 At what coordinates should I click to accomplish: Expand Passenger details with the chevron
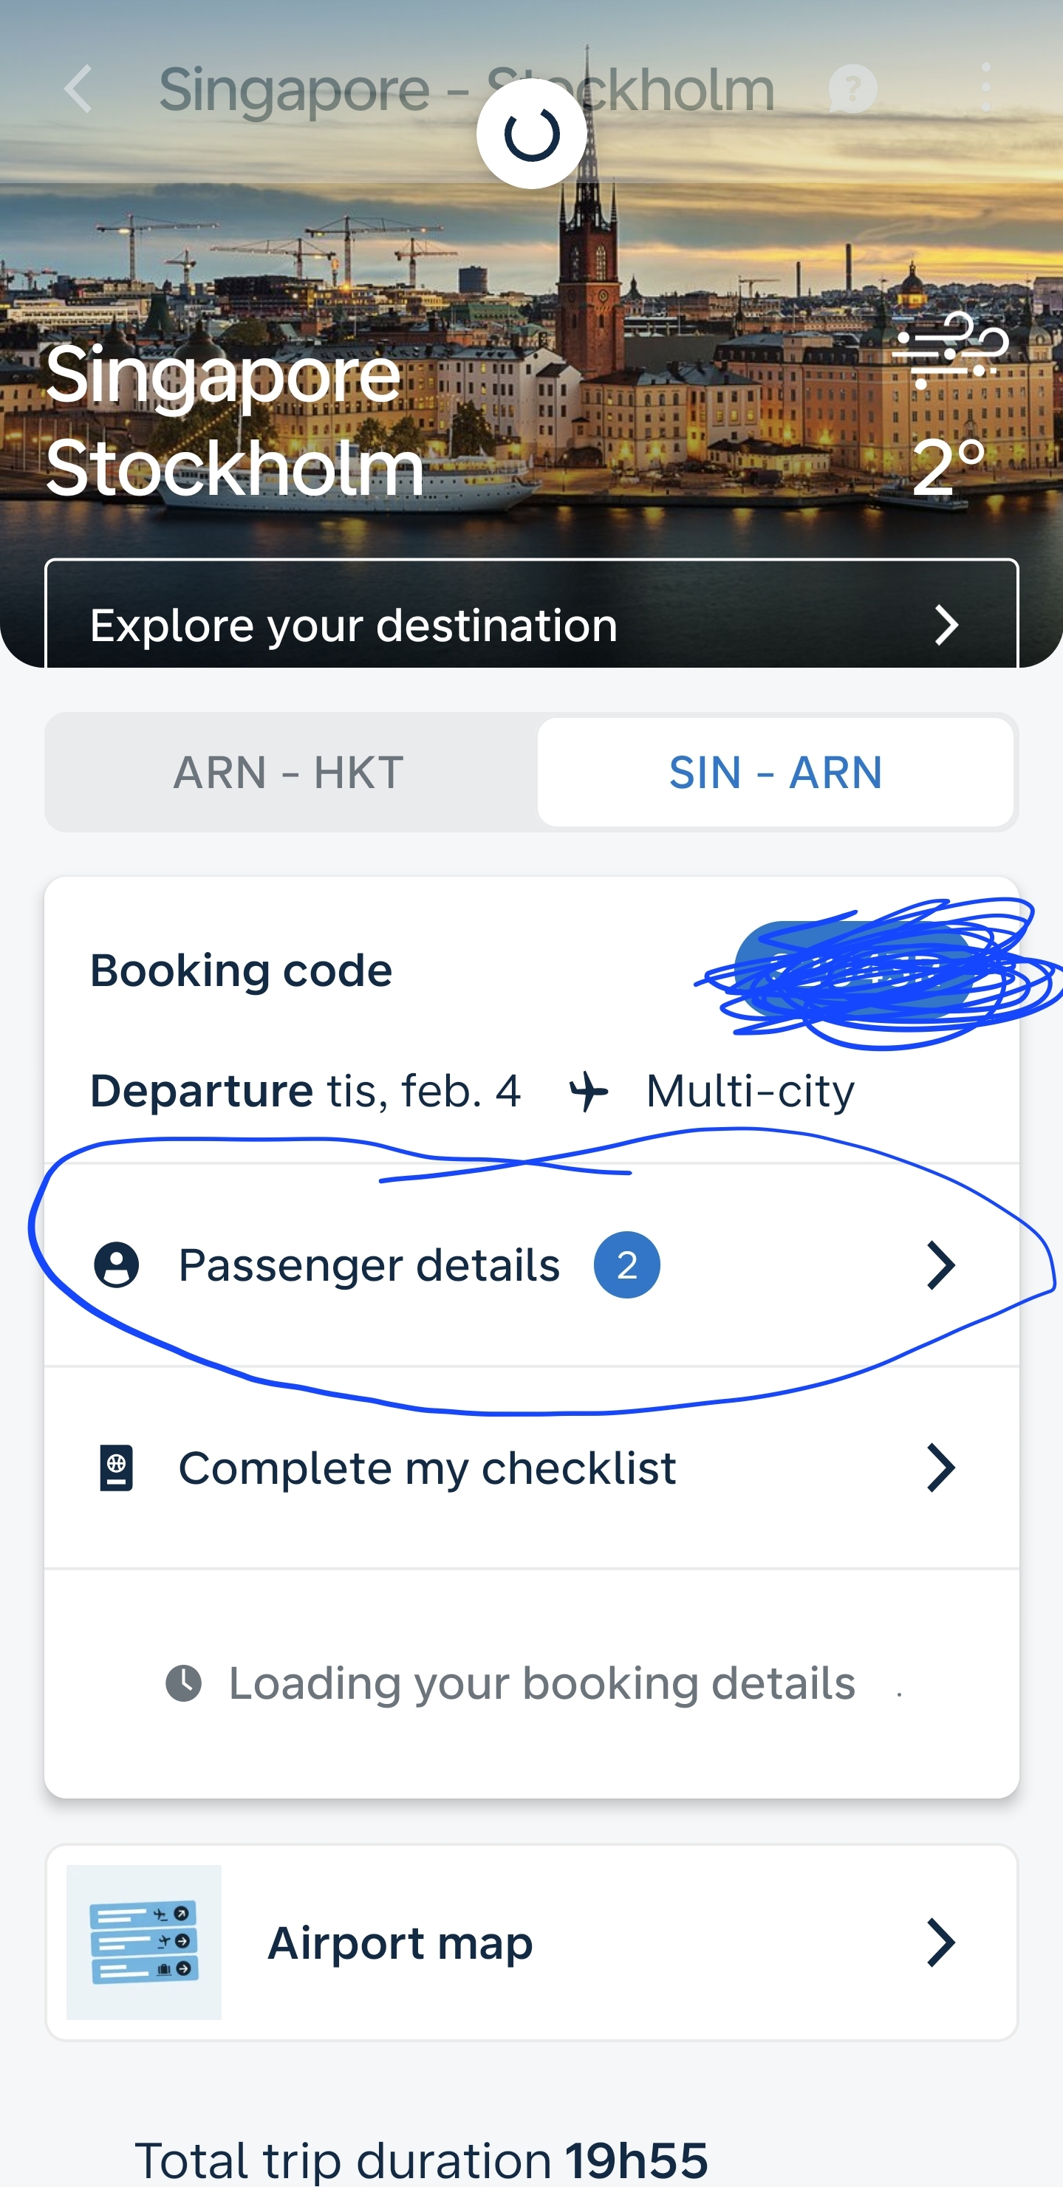tap(940, 1265)
